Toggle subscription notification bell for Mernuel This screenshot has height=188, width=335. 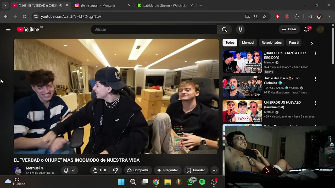66,170
